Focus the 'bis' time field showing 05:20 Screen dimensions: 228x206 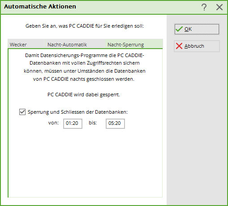point(115,124)
